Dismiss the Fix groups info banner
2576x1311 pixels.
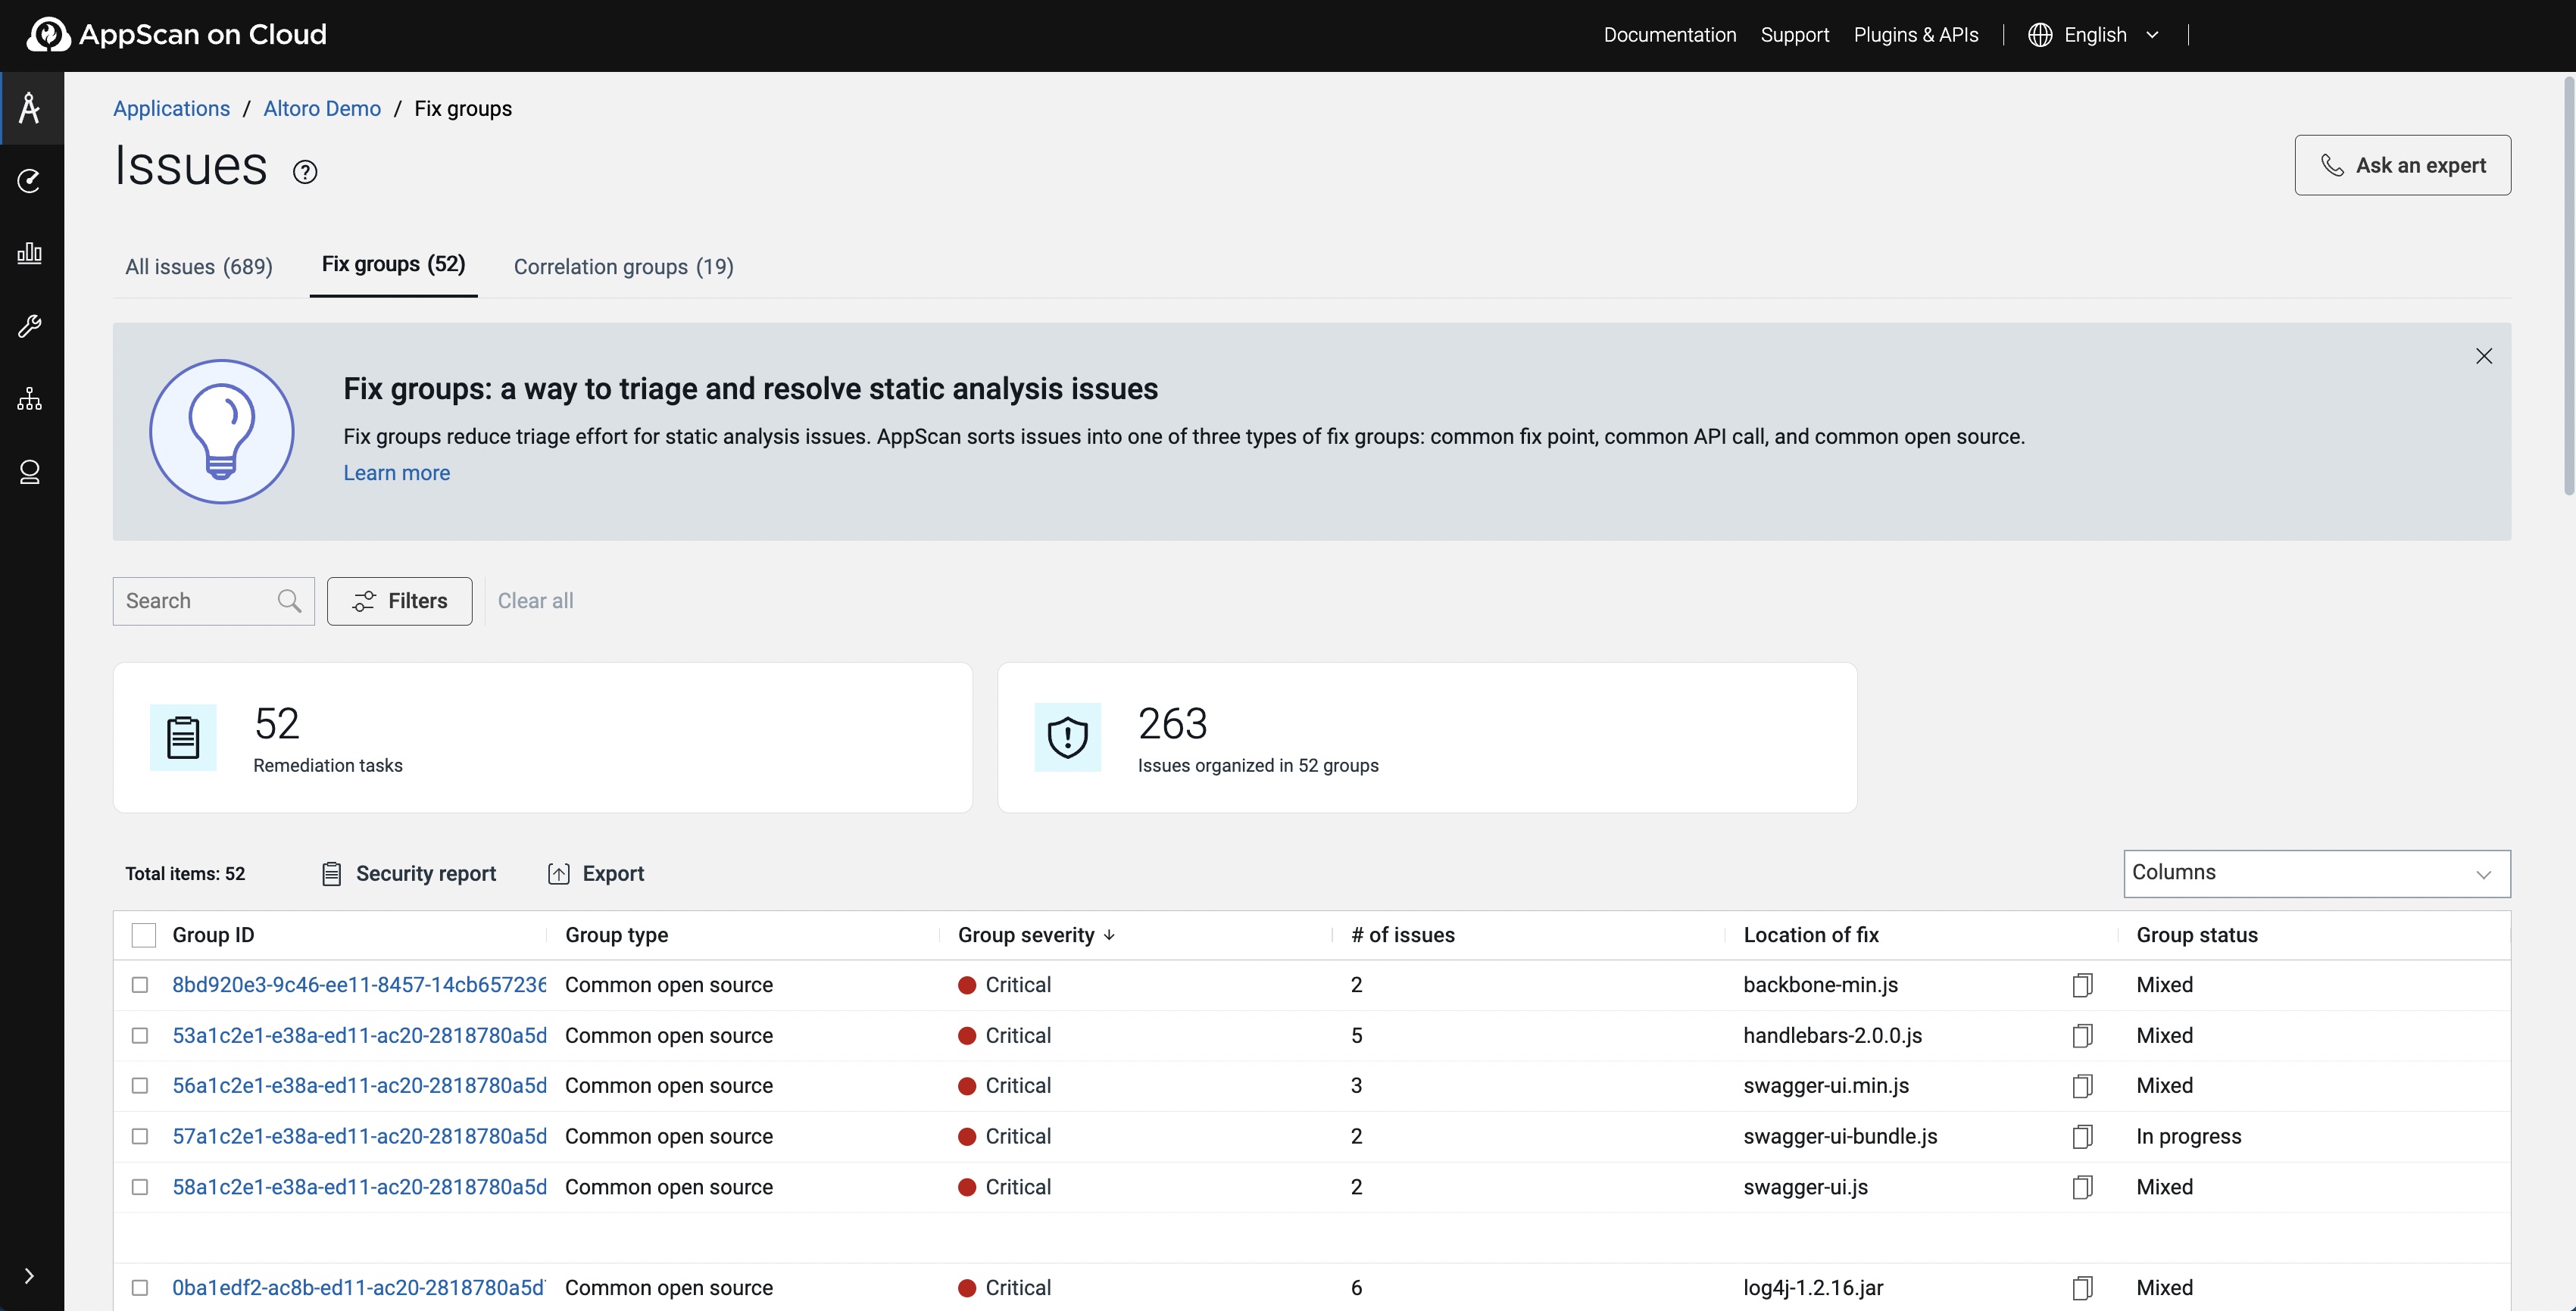point(2484,356)
